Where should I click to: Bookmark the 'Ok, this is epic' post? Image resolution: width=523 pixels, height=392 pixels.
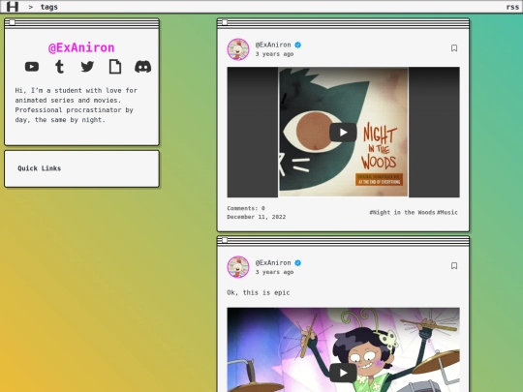(x=454, y=265)
